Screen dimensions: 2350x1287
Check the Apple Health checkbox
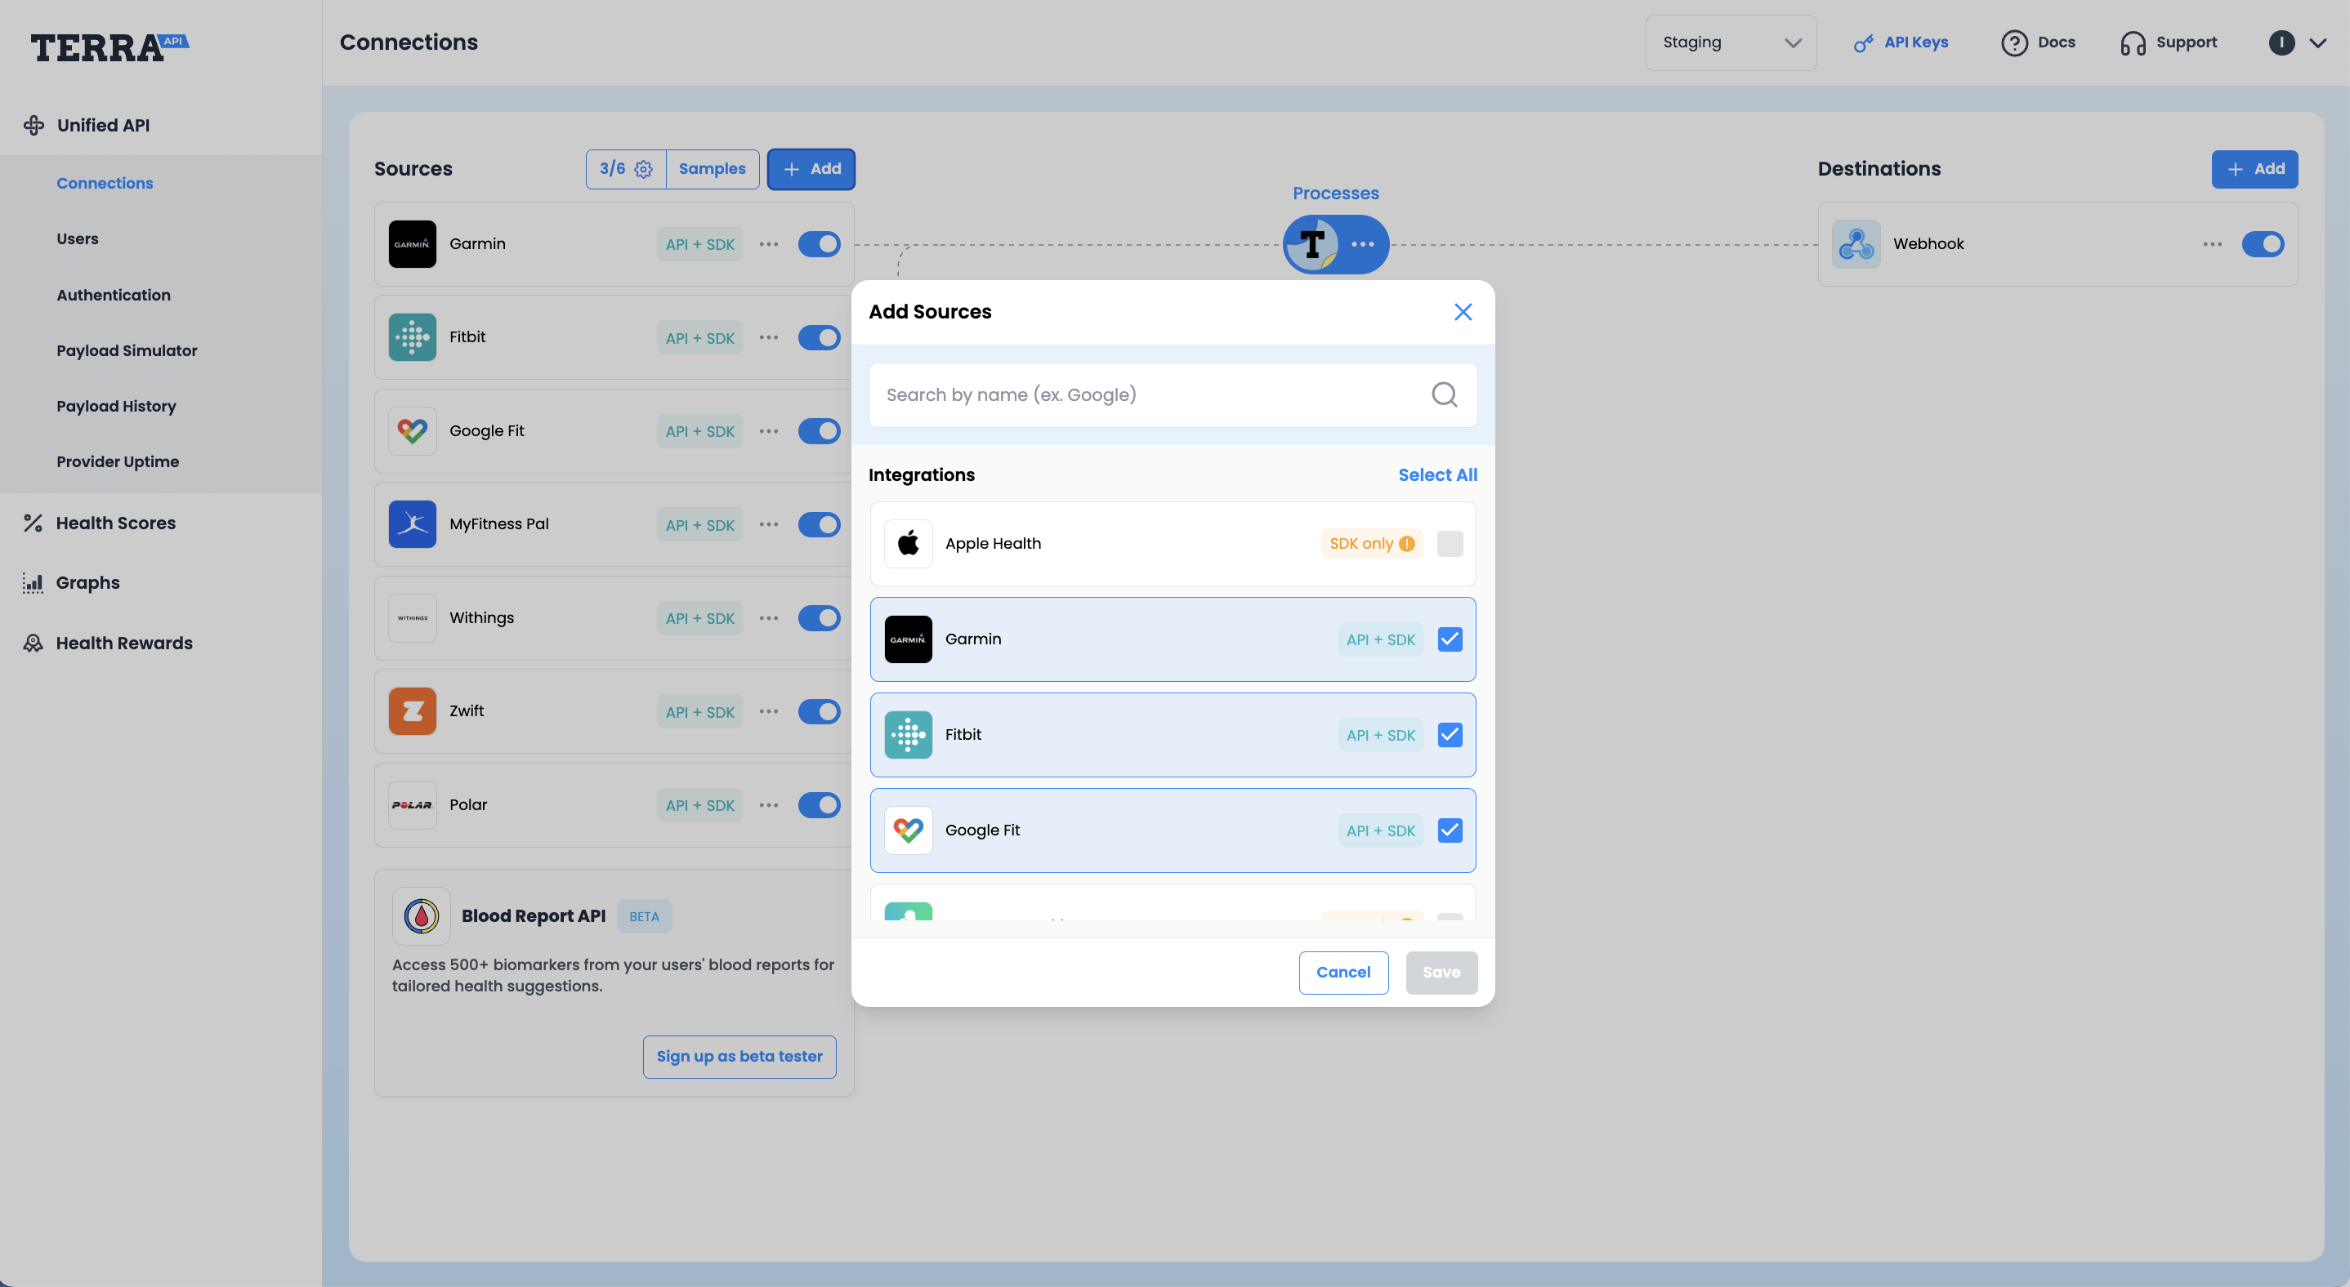(x=1450, y=544)
